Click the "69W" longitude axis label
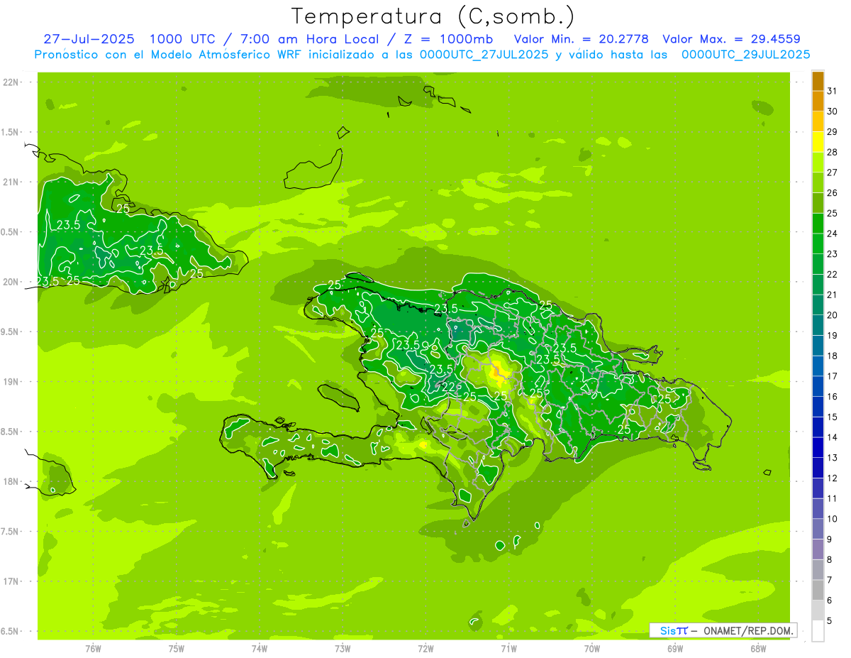This screenshot has width=851, height=658. click(x=675, y=649)
